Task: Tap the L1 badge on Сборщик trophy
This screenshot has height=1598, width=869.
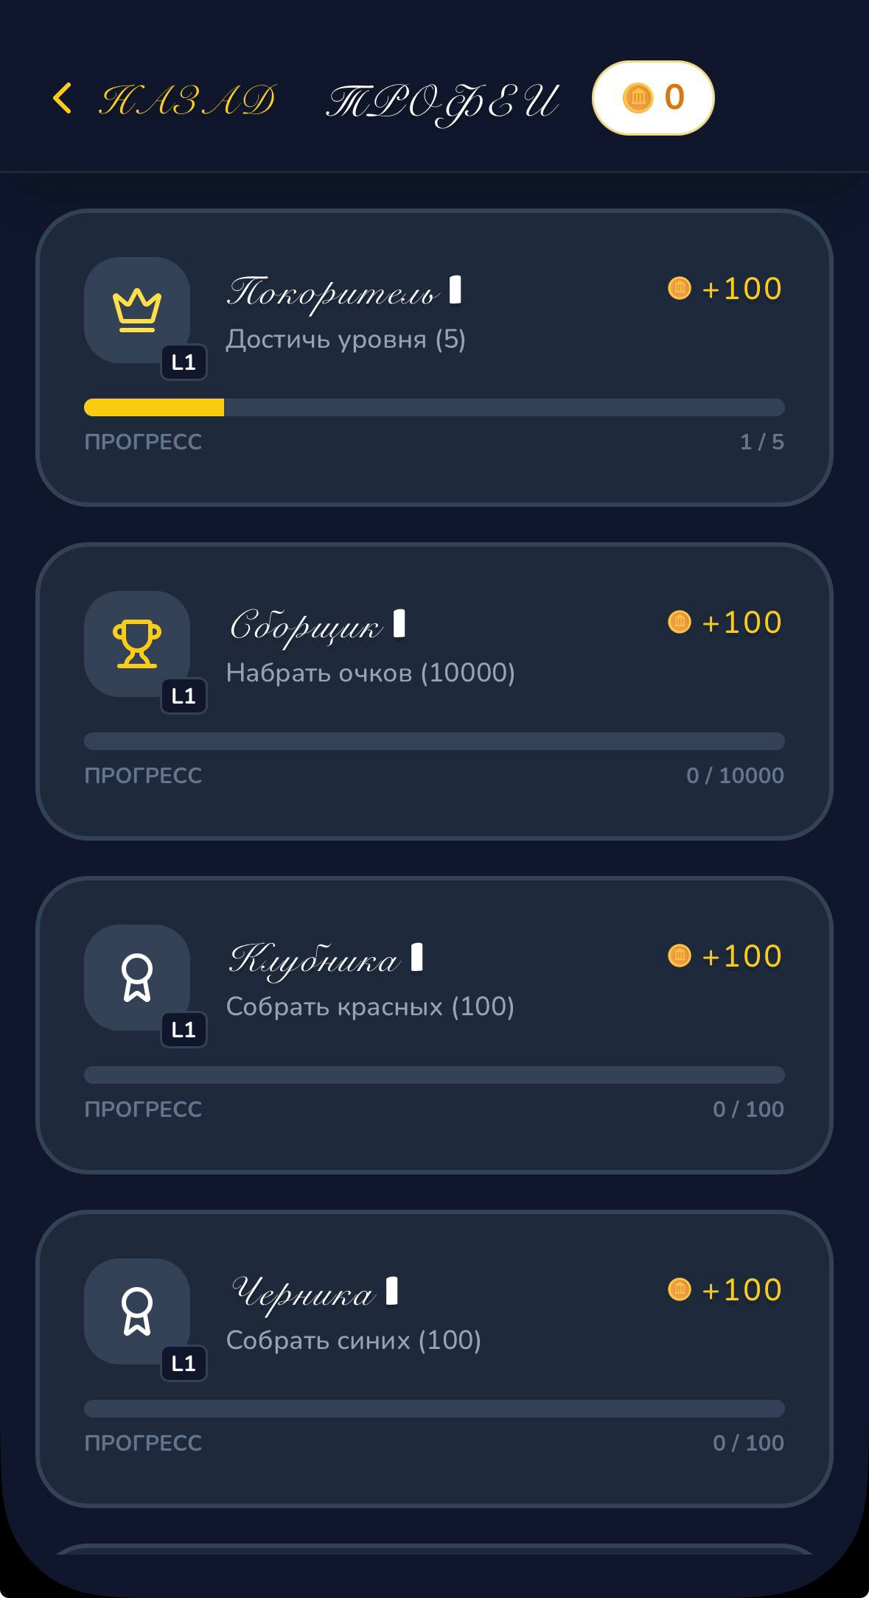Action: pyautogui.click(x=183, y=697)
